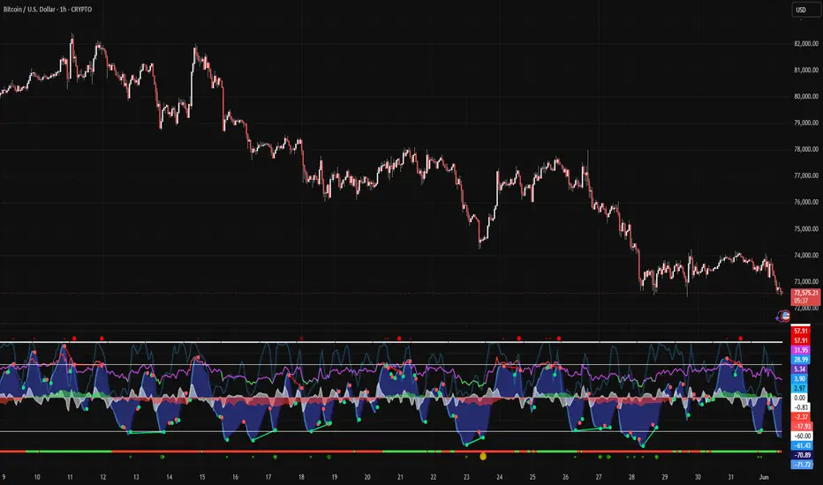The width and height of the screenshot is (823, 485).
Task: Click date 17 on the time axis
Action: pos(268,477)
